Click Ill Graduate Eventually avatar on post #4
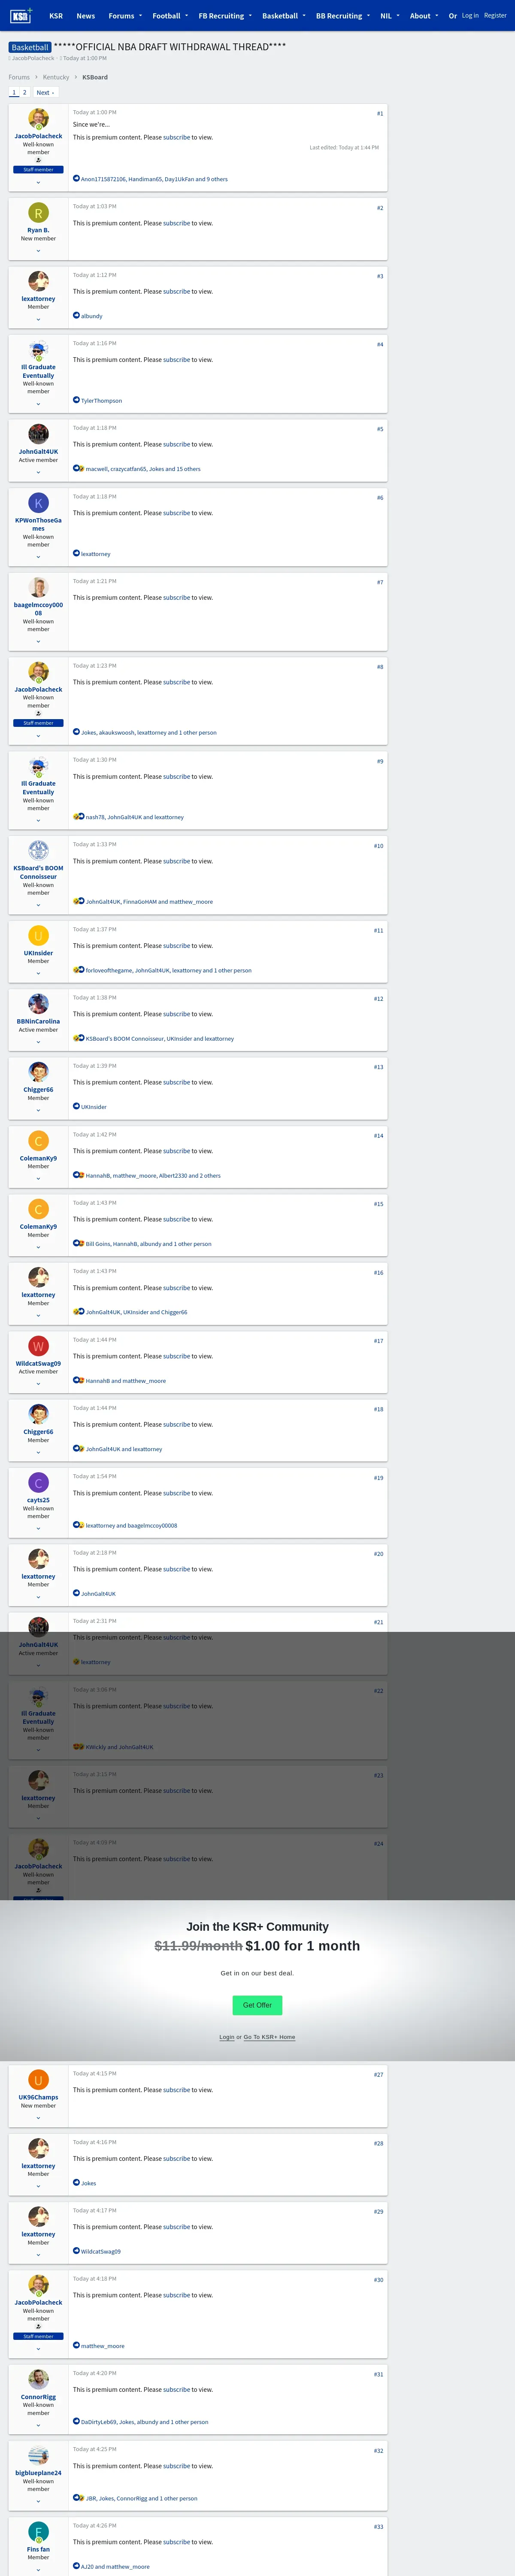The width and height of the screenshot is (515, 2576). click(x=38, y=350)
